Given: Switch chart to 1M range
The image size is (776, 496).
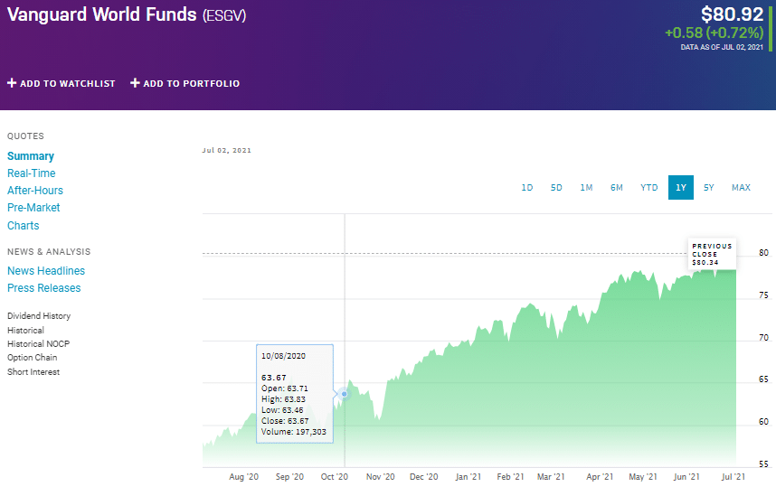Looking at the screenshot, I should click(x=586, y=187).
